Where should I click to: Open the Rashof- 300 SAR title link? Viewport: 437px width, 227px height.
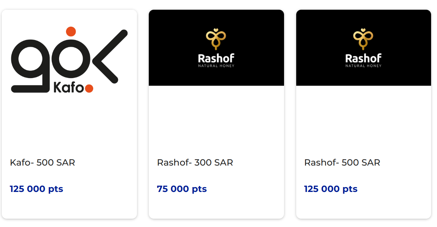point(195,162)
